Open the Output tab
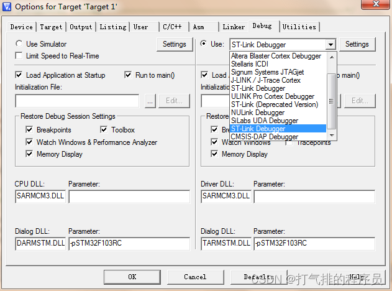392x291 pixels. click(81, 27)
